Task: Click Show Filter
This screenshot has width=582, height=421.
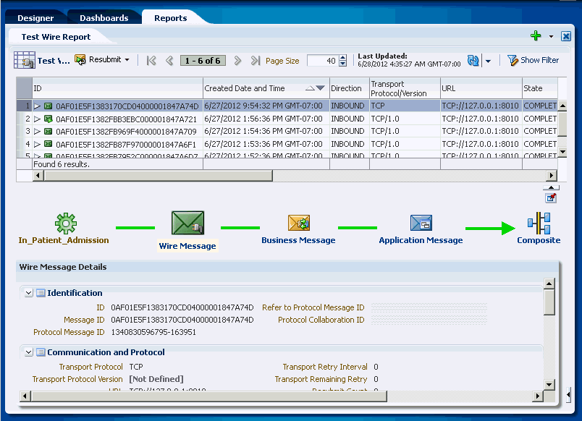Action: click(x=539, y=60)
